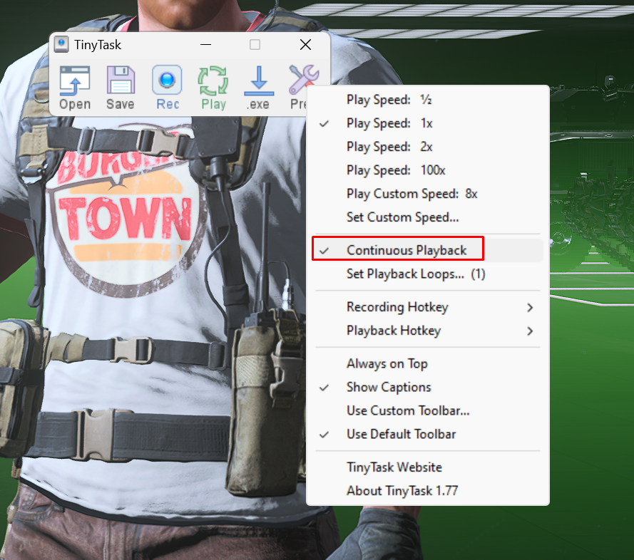Minimize the TinyTask window
The height and width of the screenshot is (560, 634).
[x=206, y=44]
